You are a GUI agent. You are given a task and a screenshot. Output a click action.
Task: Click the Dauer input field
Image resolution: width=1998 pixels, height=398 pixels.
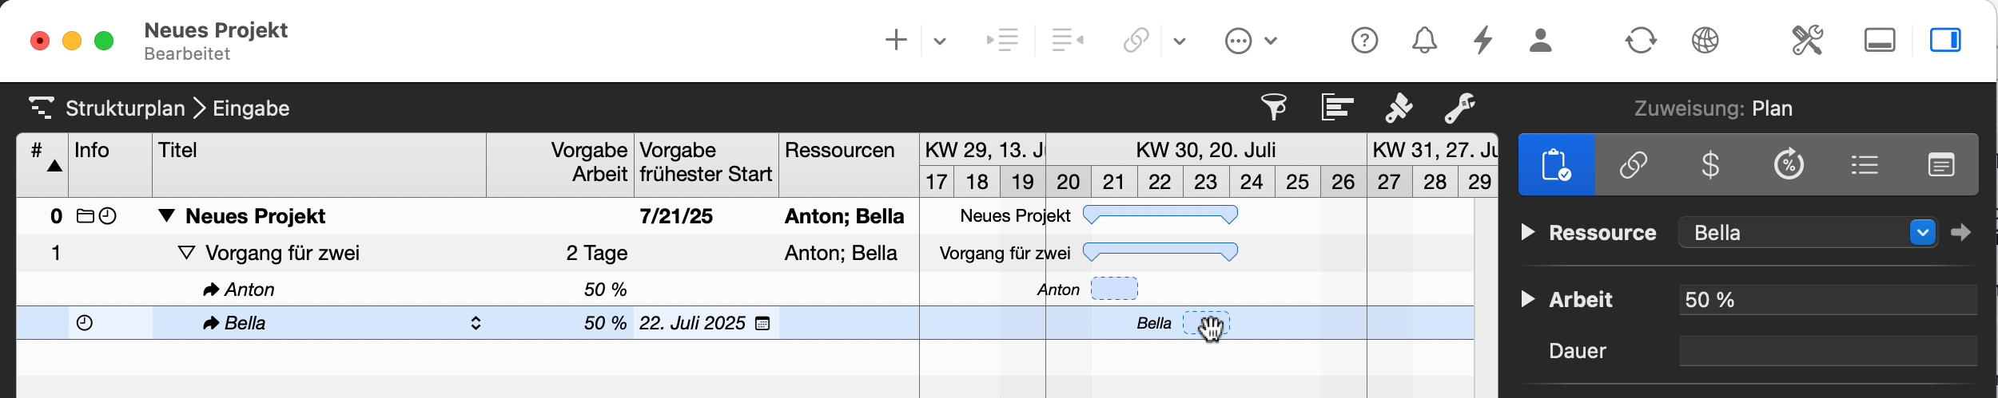click(1827, 351)
